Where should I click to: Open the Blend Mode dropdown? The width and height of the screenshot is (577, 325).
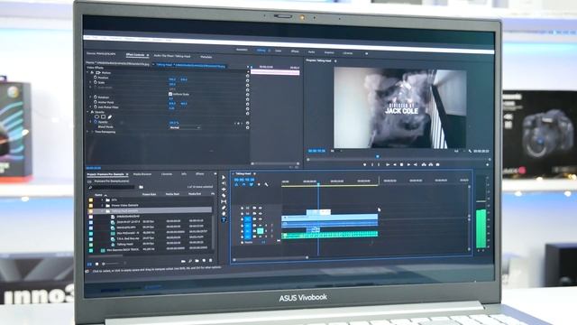185,127
